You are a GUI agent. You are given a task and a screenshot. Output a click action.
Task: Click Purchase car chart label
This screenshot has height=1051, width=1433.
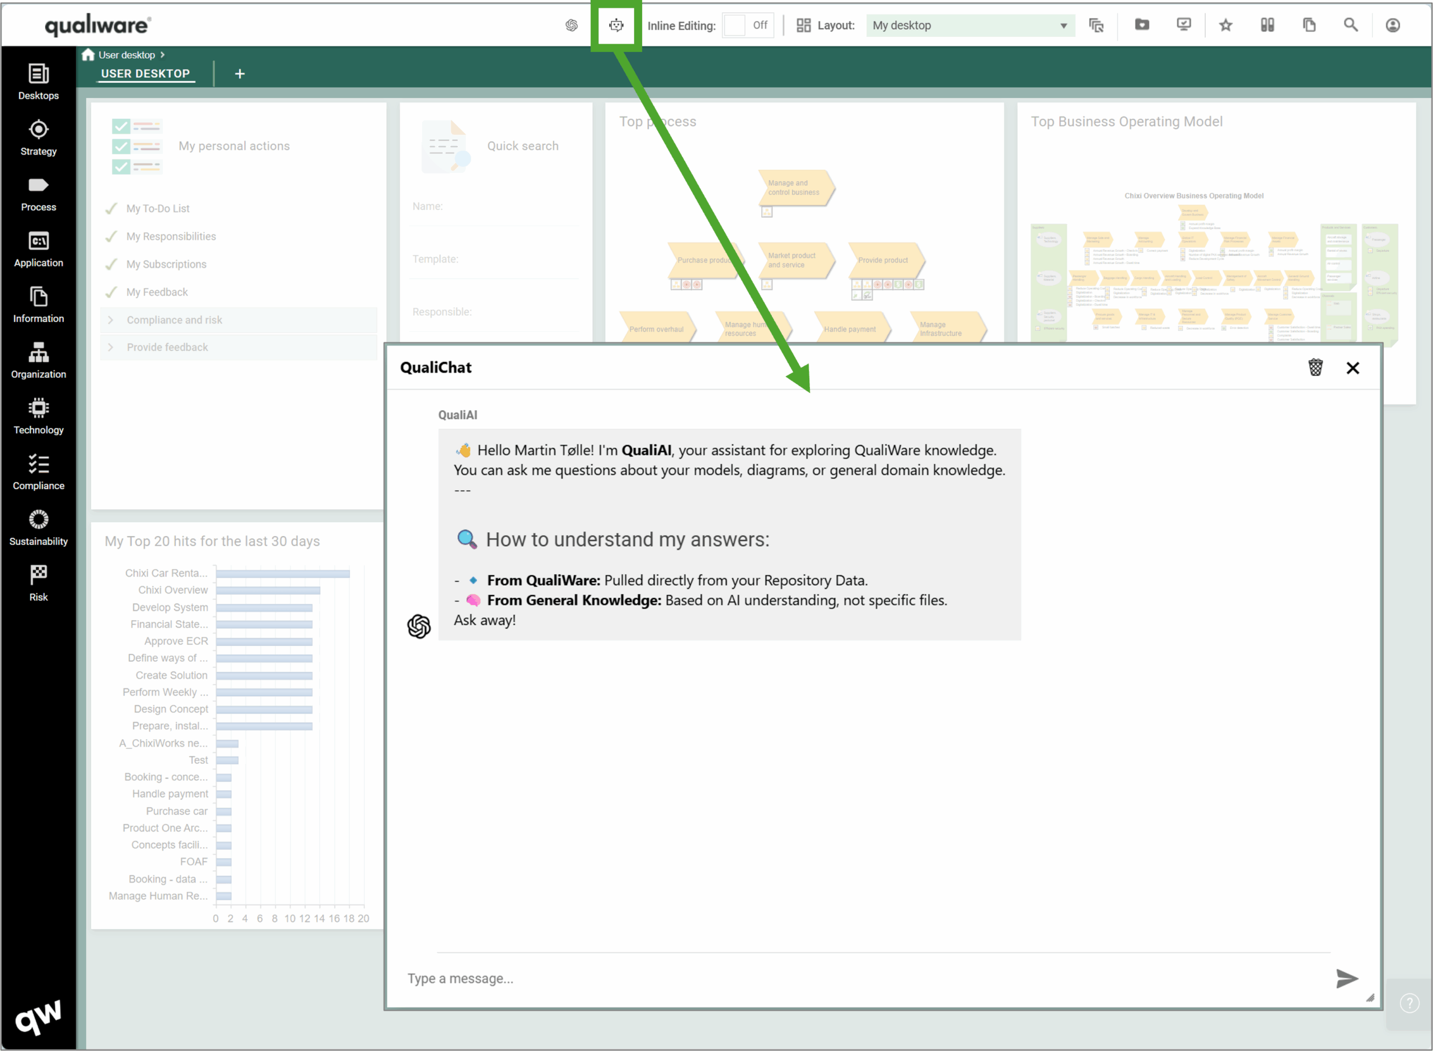click(x=177, y=811)
